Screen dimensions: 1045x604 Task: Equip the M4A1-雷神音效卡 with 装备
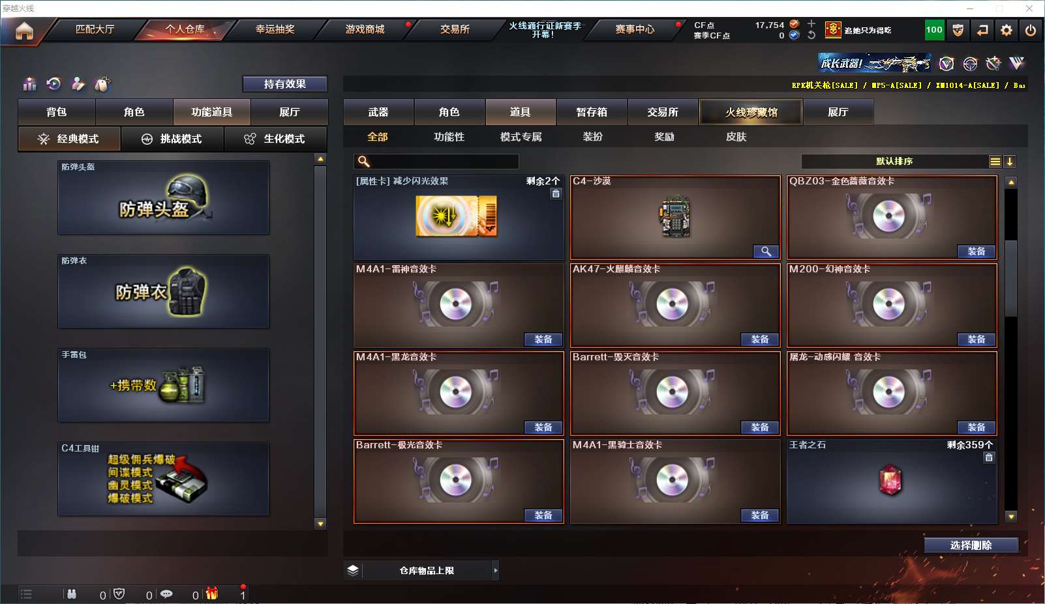pos(543,339)
